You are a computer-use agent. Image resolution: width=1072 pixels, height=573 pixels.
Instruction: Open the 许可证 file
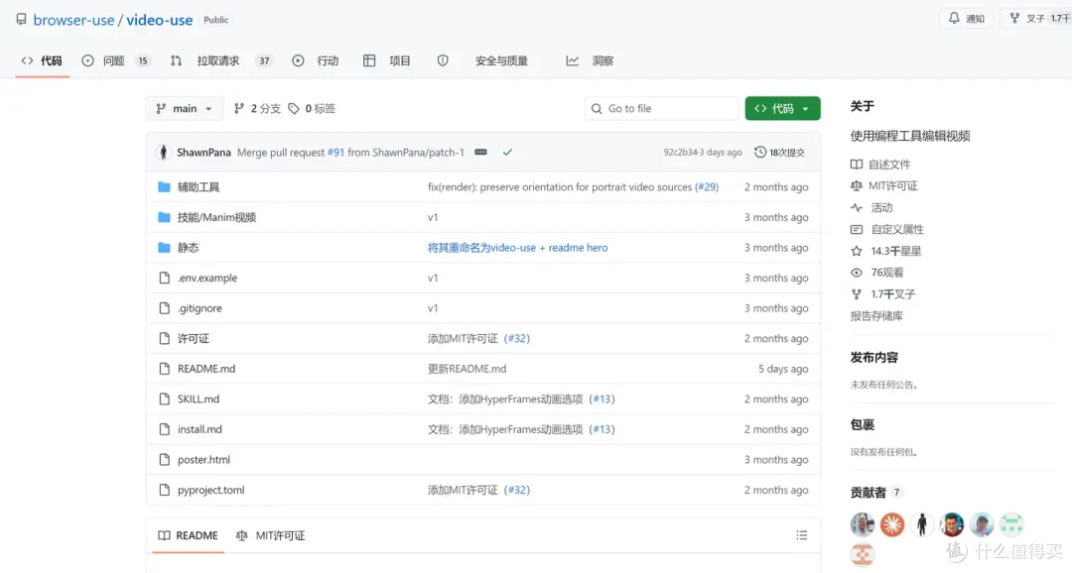coord(194,339)
